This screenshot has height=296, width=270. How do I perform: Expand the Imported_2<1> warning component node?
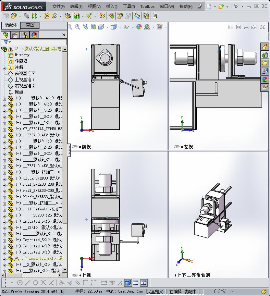coord(4,259)
